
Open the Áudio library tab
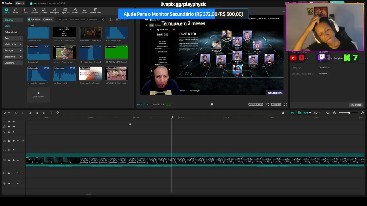click(15, 11)
